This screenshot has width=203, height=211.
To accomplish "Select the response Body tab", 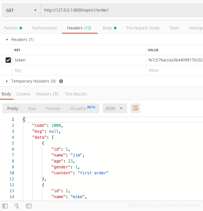I will click(7, 94).
